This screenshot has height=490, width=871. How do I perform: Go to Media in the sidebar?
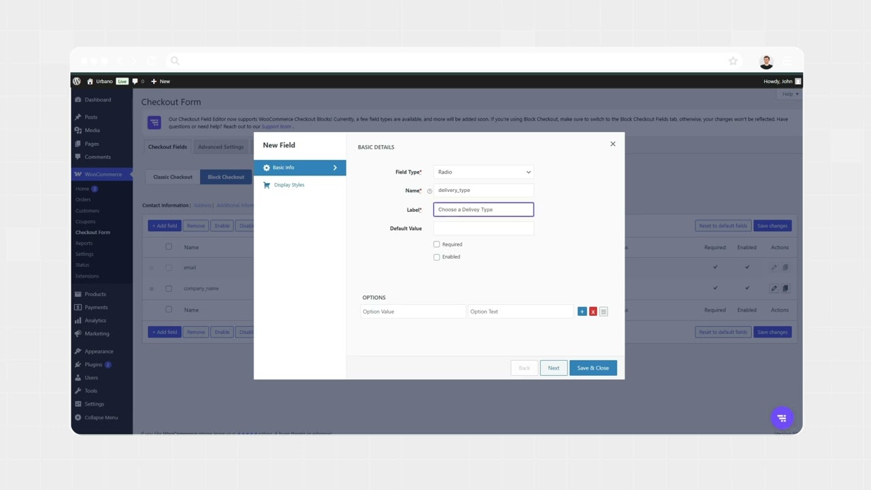(92, 130)
